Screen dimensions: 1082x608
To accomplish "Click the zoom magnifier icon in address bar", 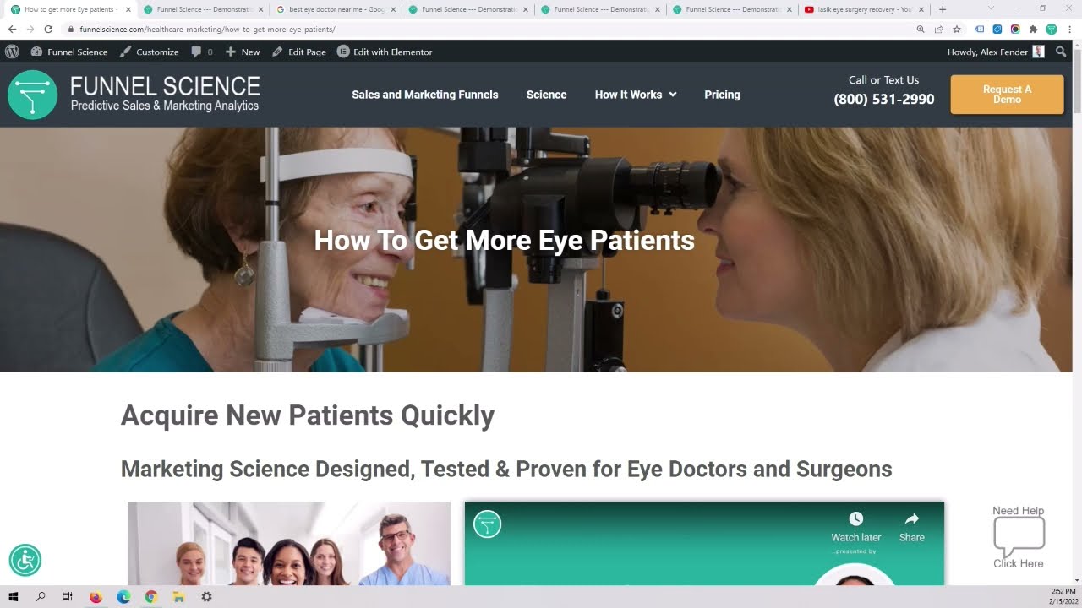I will pos(921,29).
